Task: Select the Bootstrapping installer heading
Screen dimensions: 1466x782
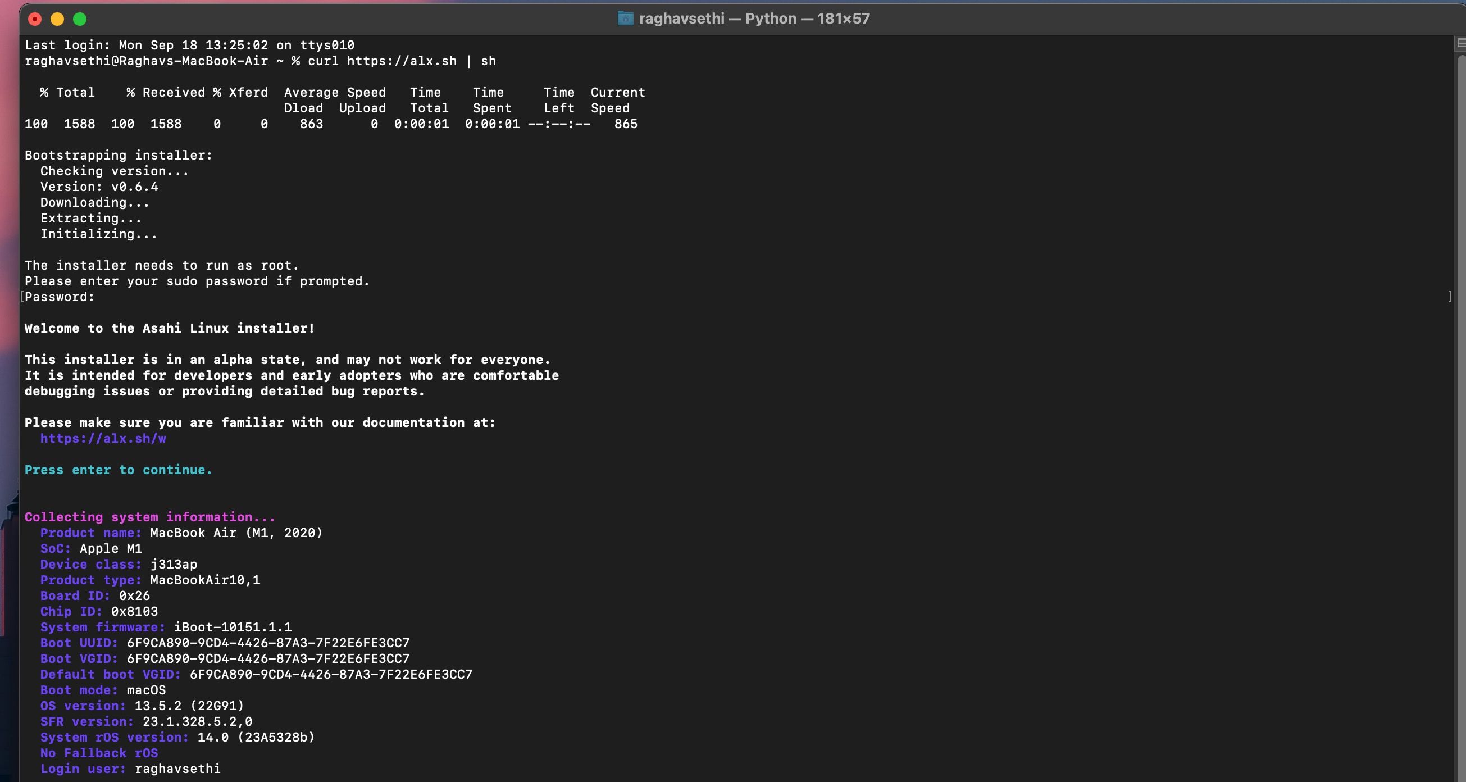Action: point(119,155)
